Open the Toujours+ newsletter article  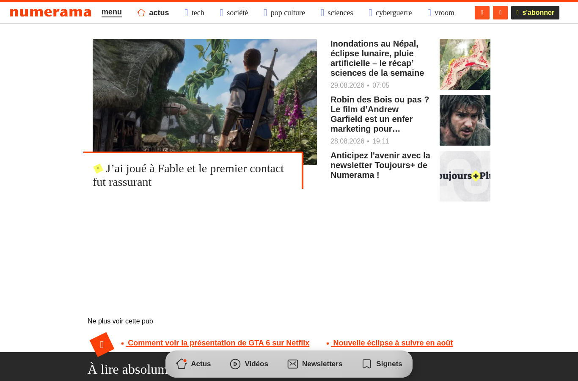[380, 165]
